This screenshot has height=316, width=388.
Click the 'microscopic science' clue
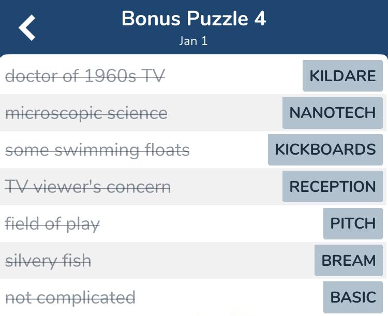[x=86, y=113]
